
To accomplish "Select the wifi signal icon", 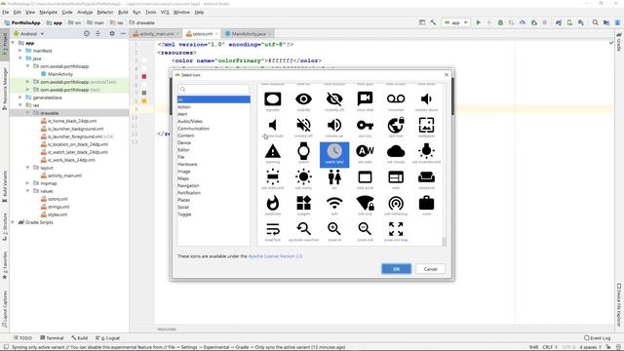I will pyautogui.click(x=334, y=204).
